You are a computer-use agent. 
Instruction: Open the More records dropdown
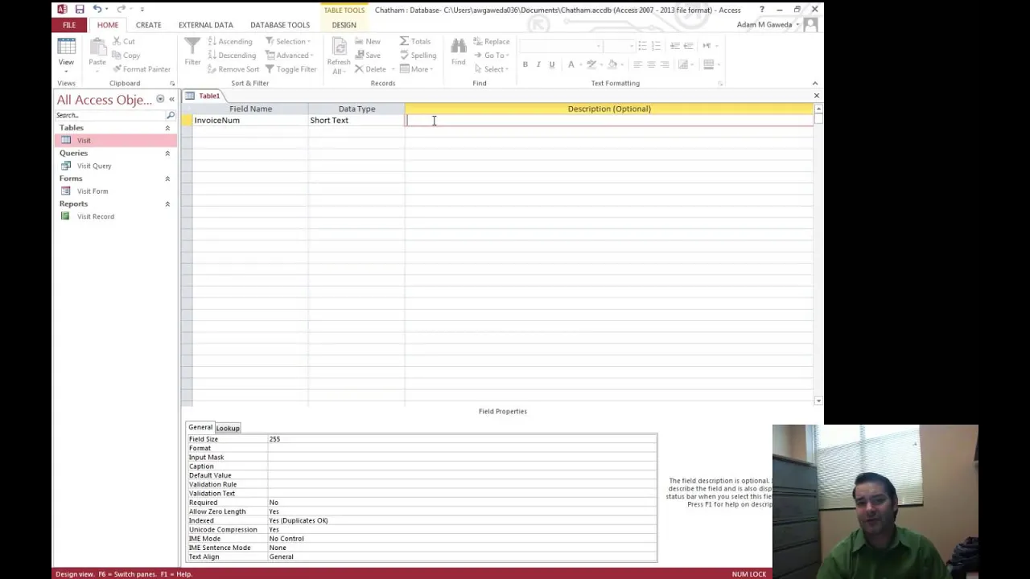417,69
